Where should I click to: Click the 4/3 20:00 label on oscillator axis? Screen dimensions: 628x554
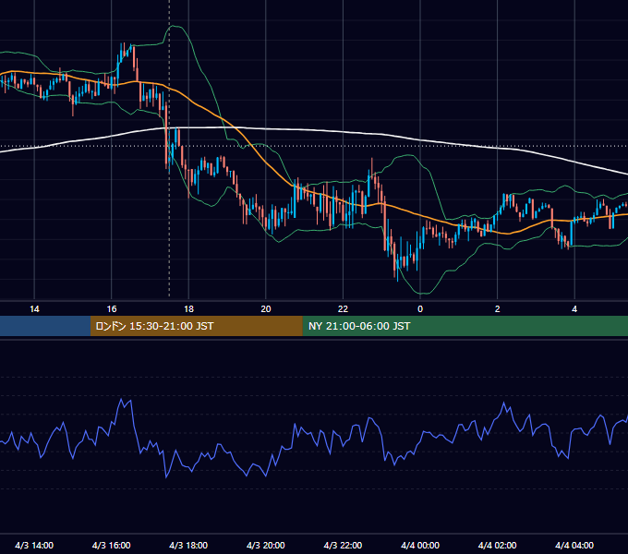click(266, 545)
